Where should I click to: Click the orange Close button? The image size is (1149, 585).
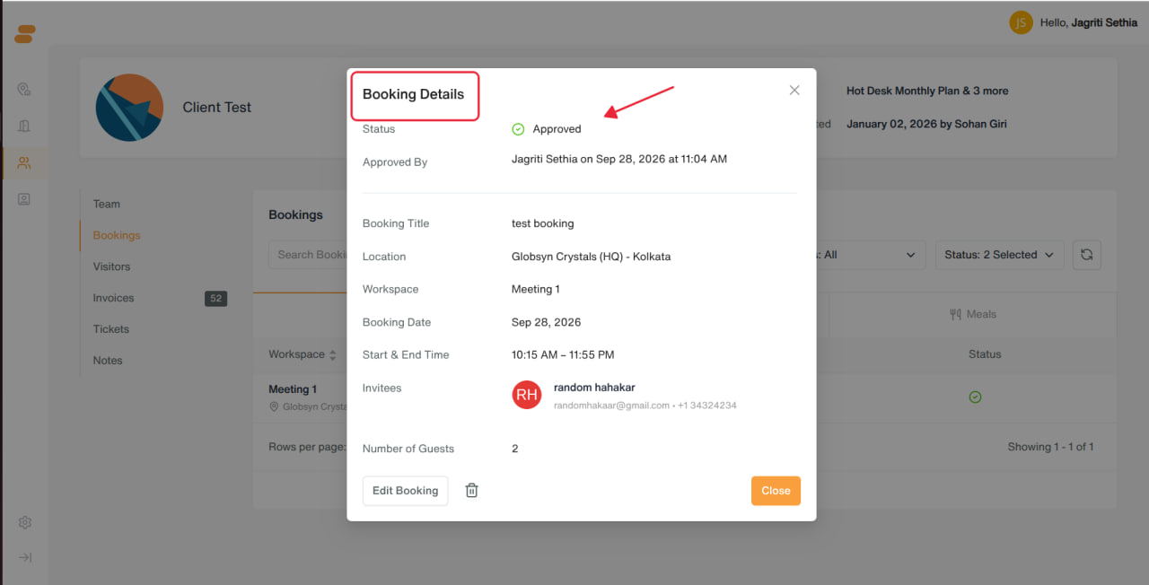point(776,491)
